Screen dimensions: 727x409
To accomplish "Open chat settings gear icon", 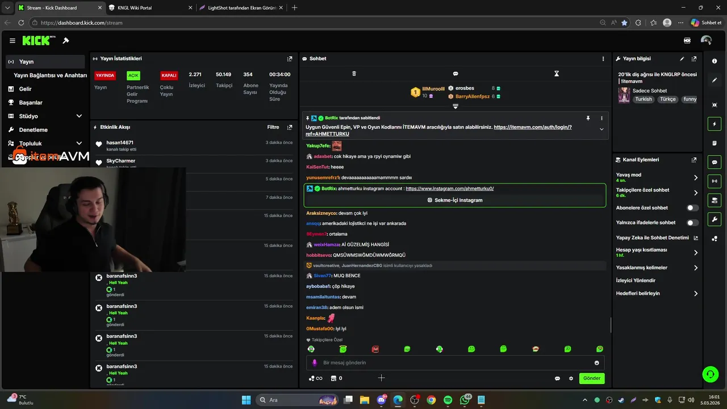I will coord(571,378).
